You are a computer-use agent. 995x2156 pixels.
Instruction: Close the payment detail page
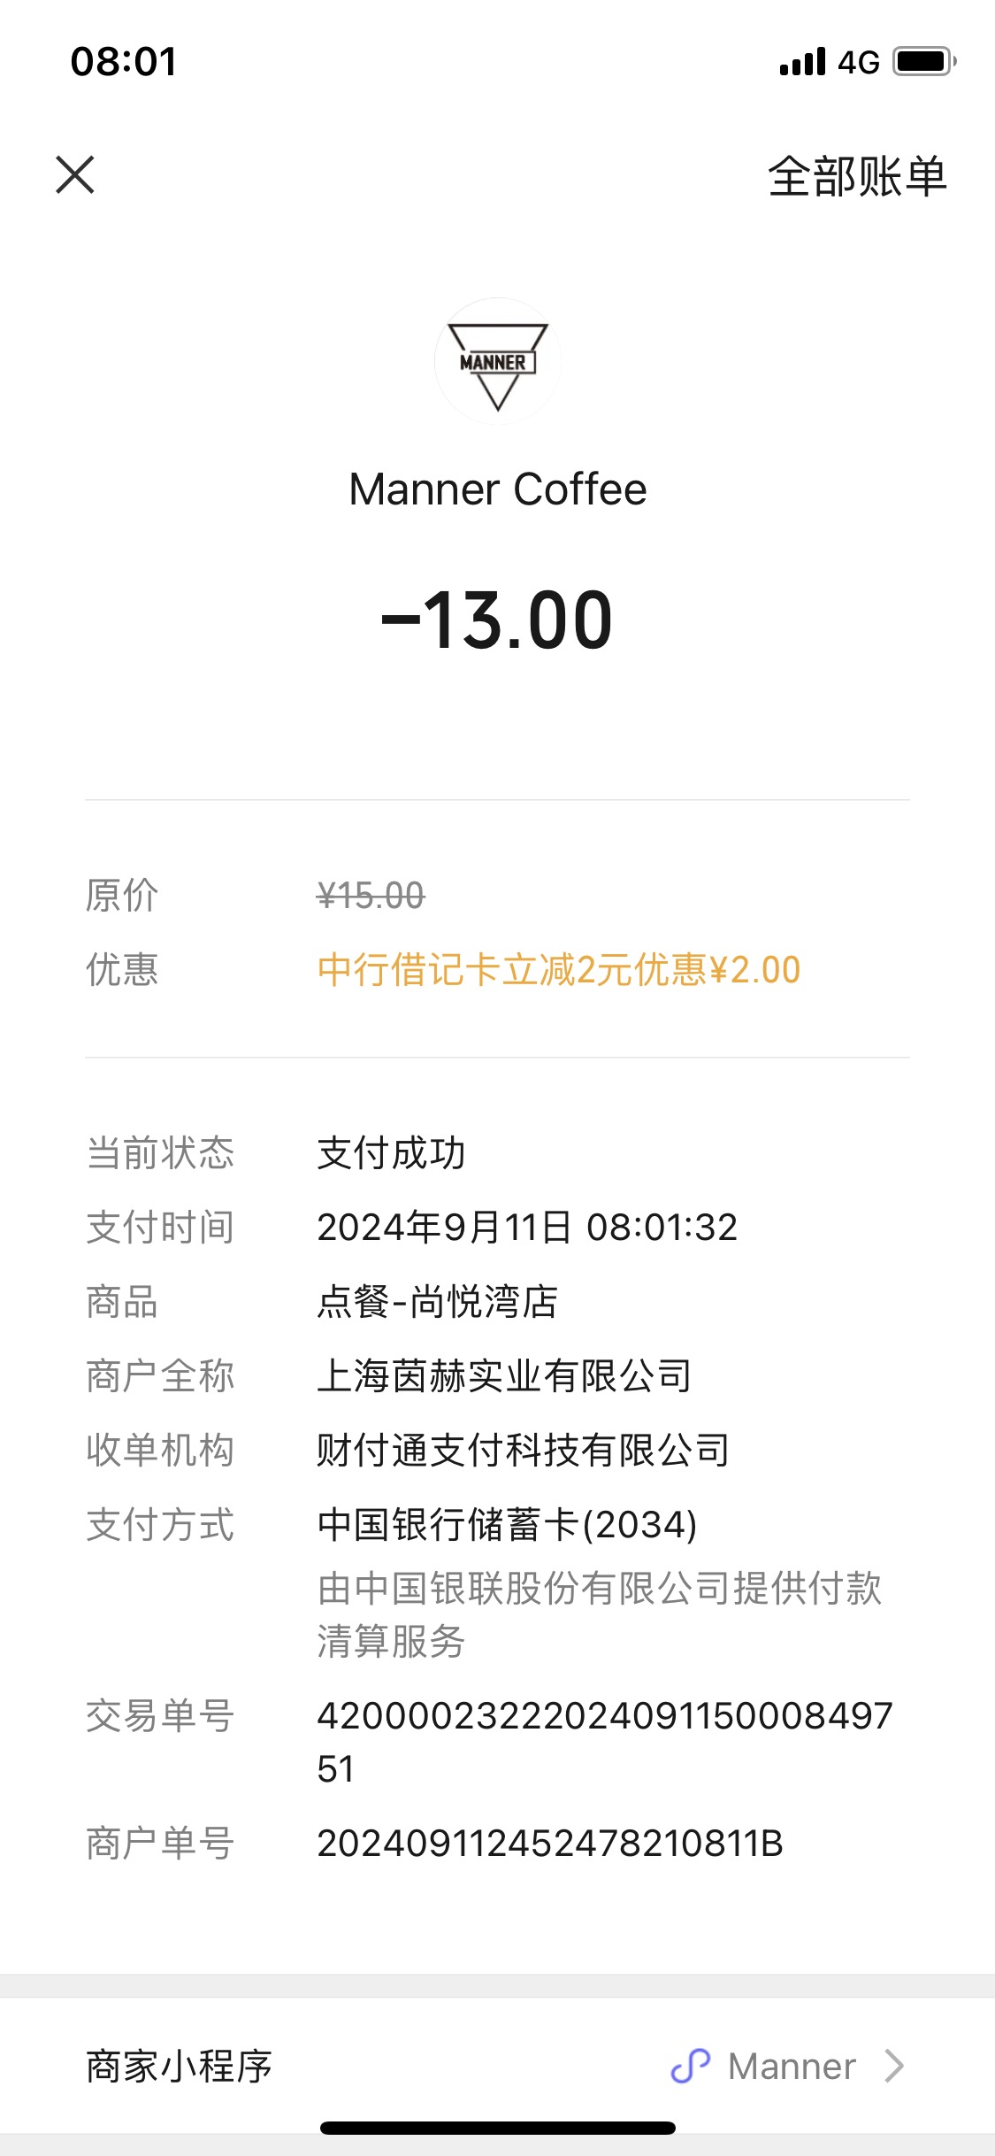point(75,174)
